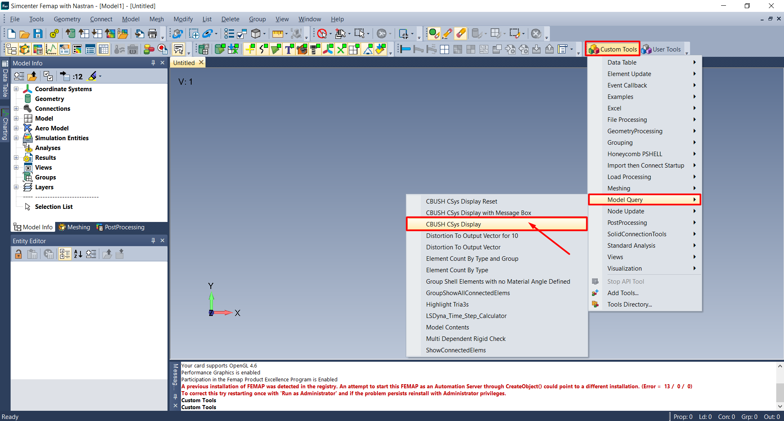Select Highlight Tria3s entry
The height and width of the screenshot is (421, 784).
click(x=447, y=305)
